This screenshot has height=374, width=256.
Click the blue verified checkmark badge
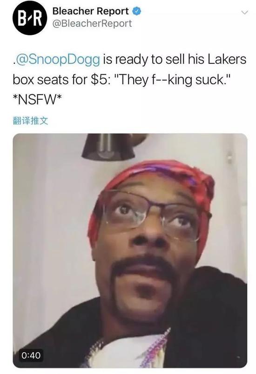pyautogui.click(x=136, y=11)
